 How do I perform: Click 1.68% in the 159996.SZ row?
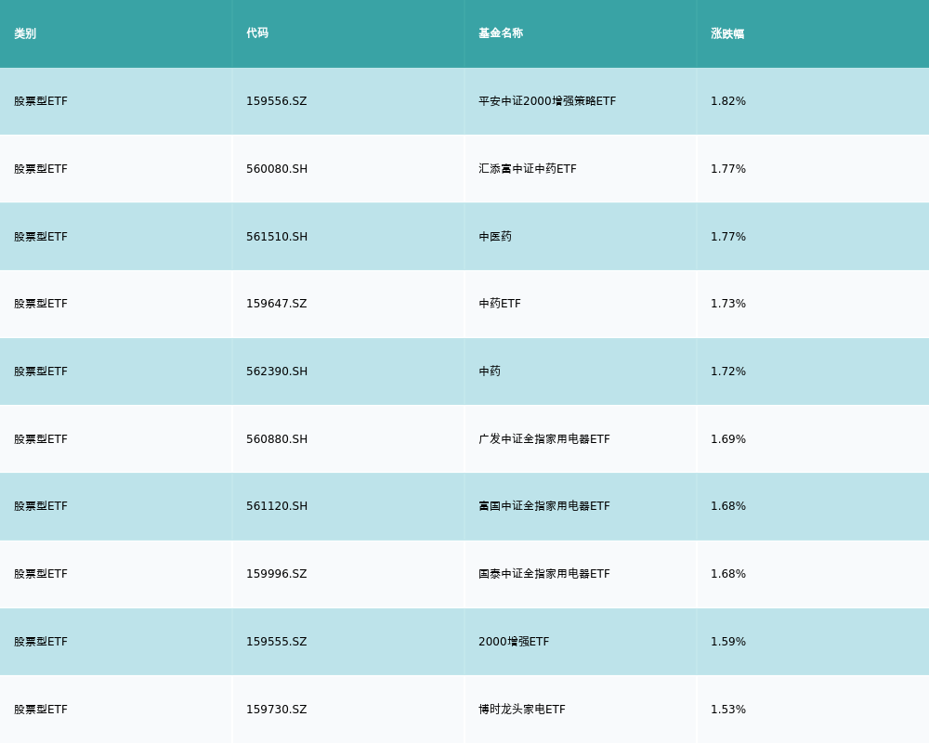[x=728, y=574]
